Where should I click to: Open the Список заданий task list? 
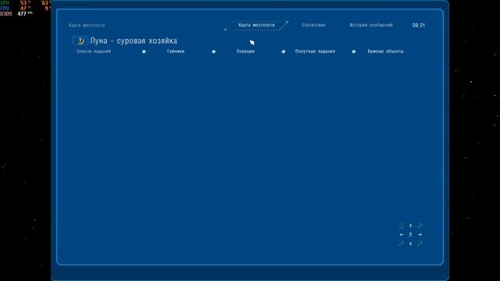click(94, 52)
